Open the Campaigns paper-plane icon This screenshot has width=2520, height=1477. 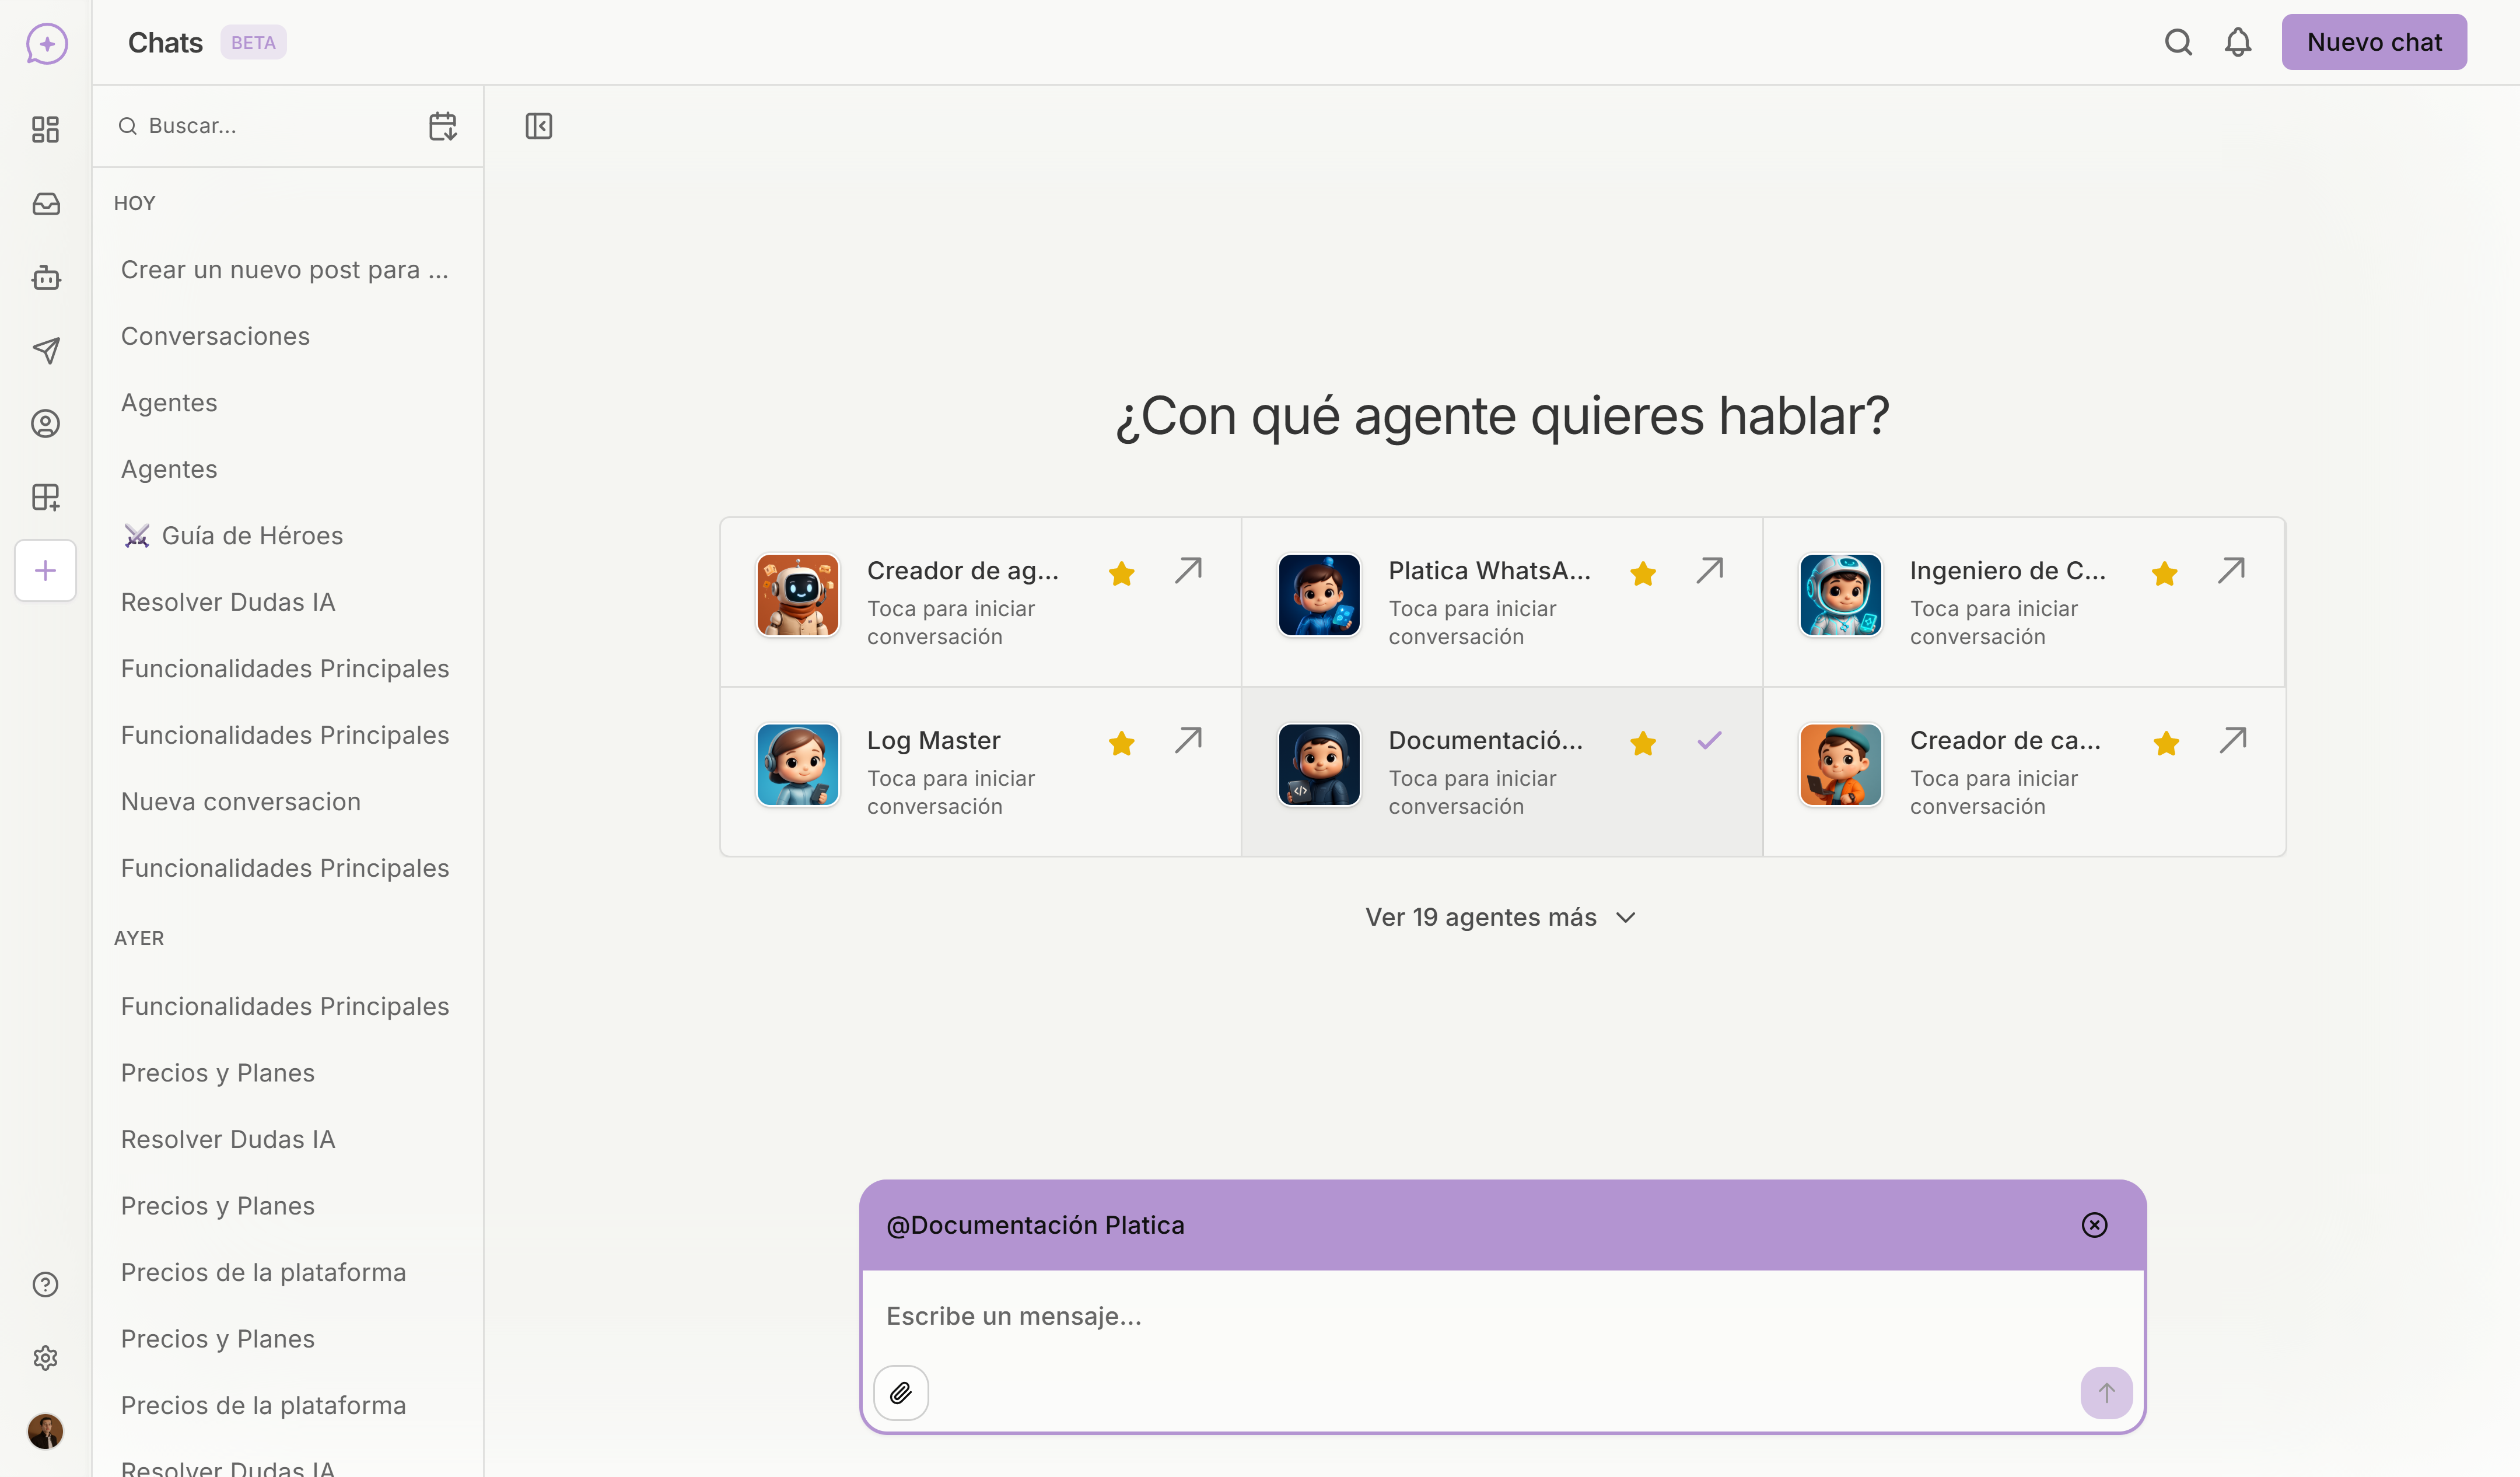[45, 350]
